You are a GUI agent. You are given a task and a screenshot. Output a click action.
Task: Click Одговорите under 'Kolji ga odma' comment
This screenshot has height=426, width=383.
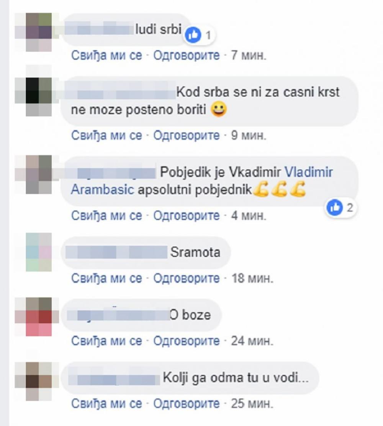coord(187,404)
